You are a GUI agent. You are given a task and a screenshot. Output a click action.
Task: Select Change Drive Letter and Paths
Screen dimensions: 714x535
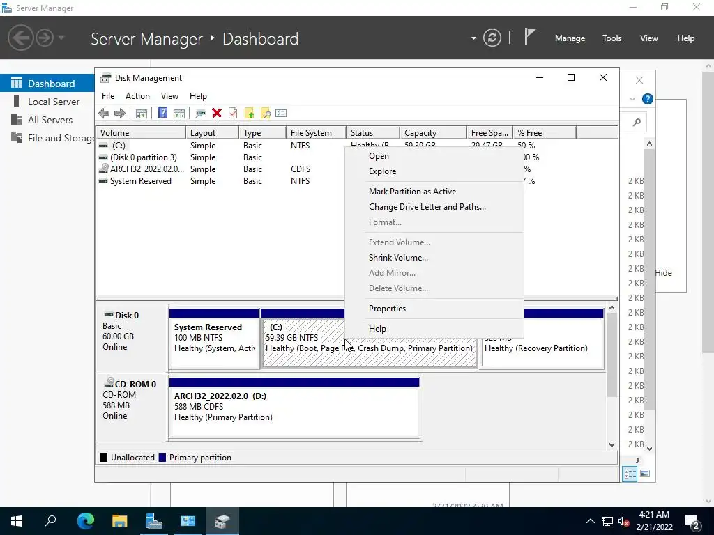pos(434,207)
